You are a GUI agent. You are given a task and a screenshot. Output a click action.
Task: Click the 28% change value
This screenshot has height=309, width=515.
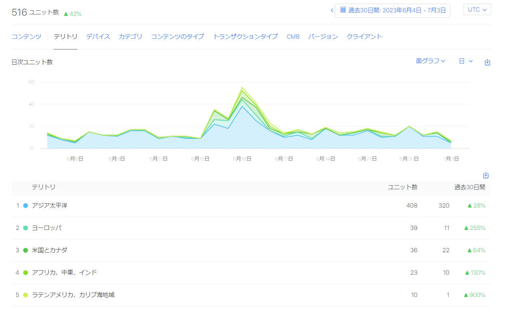click(x=476, y=206)
